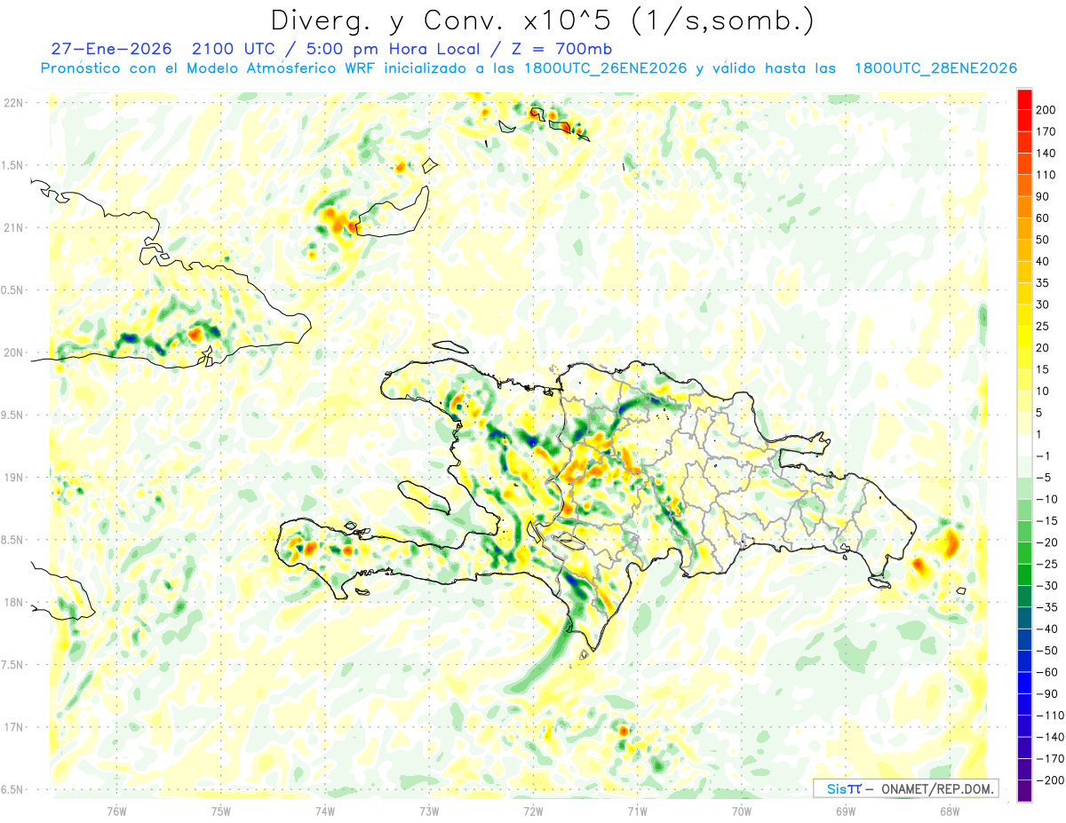Click the '60' color bar value
The width and height of the screenshot is (1066, 823).
pos(1044,218)
